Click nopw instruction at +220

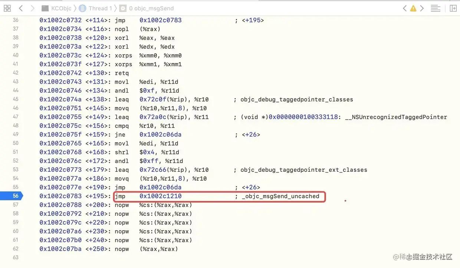153,223
